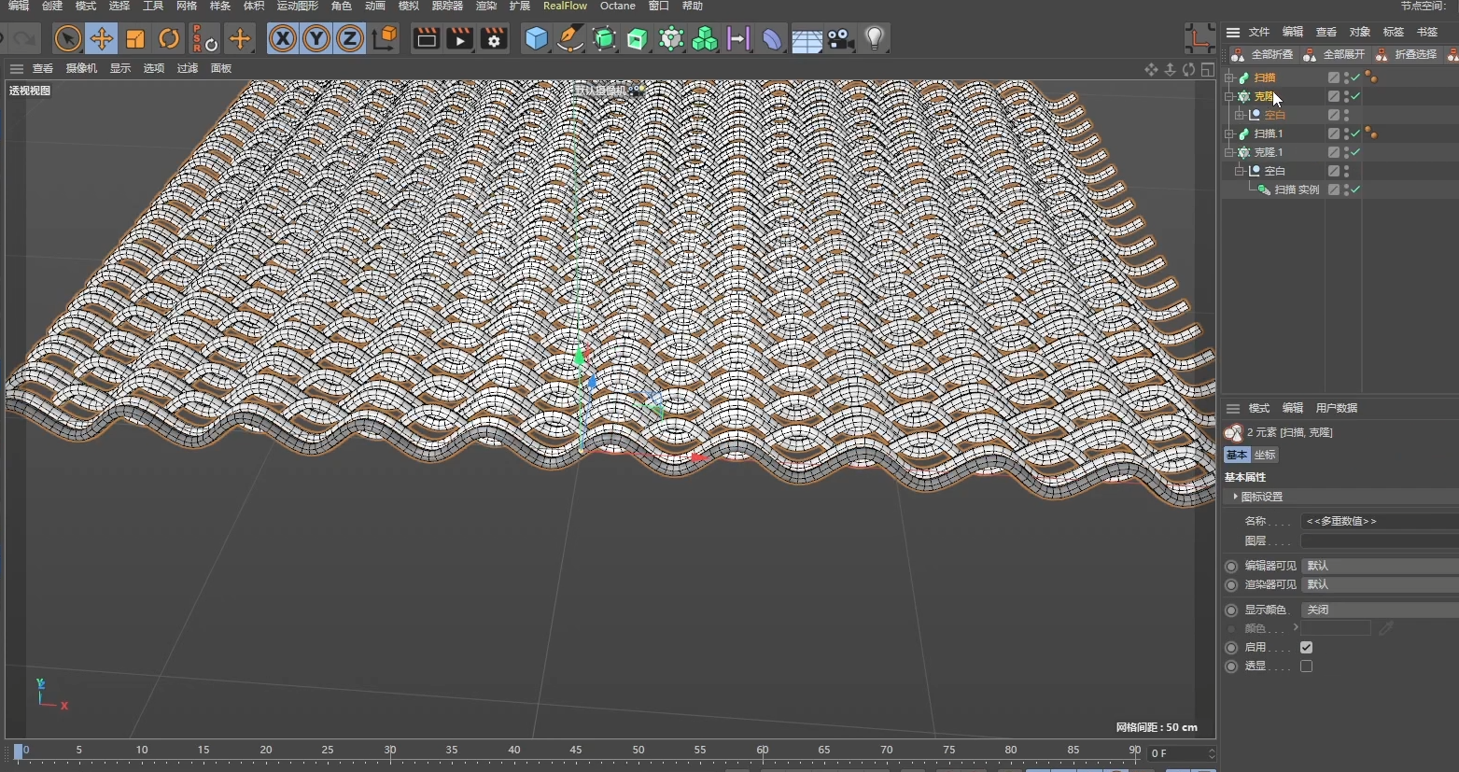This screenshot has height=772, width=1459.
Task: Open the 渲染器可见 dropdown
Action: [x=1380, y=584]
